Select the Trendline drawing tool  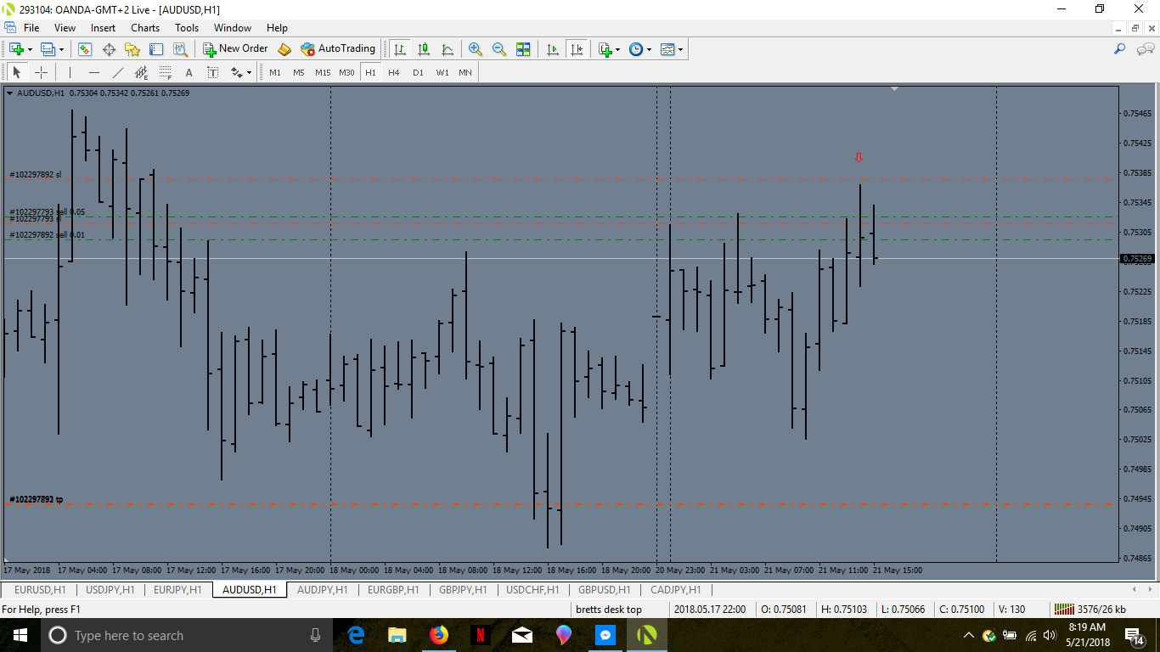(118, 73)
